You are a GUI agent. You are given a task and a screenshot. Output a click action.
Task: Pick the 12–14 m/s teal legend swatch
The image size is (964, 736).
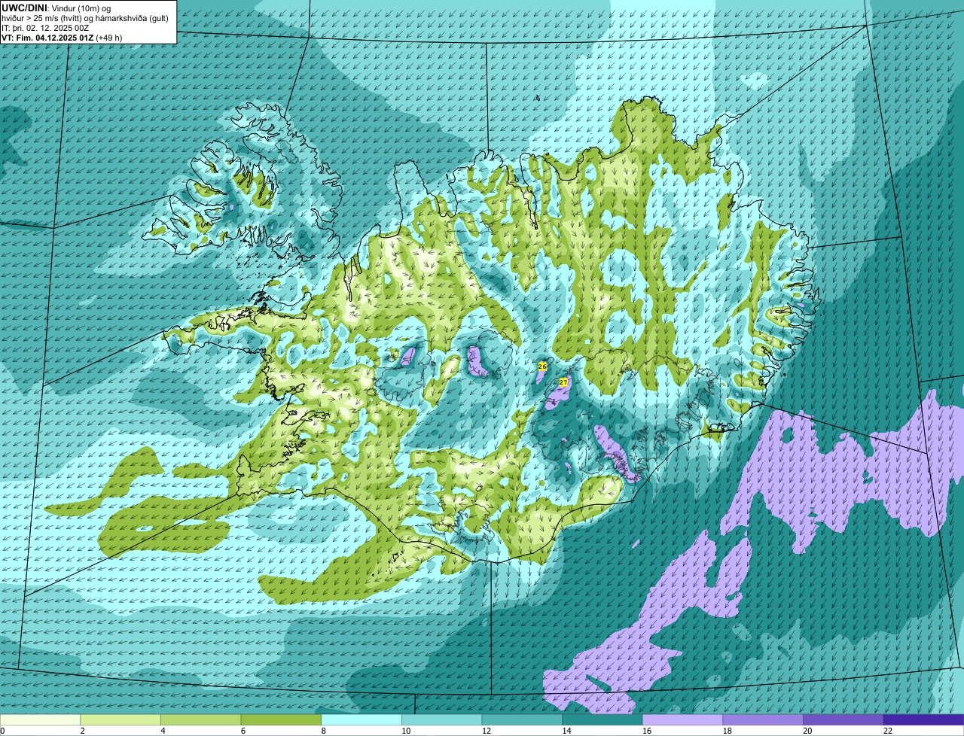[x=522, y=719]
